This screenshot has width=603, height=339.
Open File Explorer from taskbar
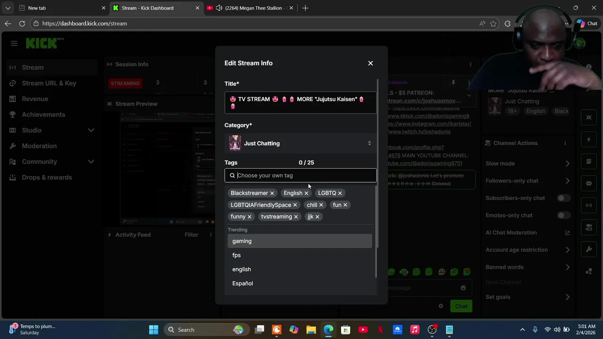(311, 330)
